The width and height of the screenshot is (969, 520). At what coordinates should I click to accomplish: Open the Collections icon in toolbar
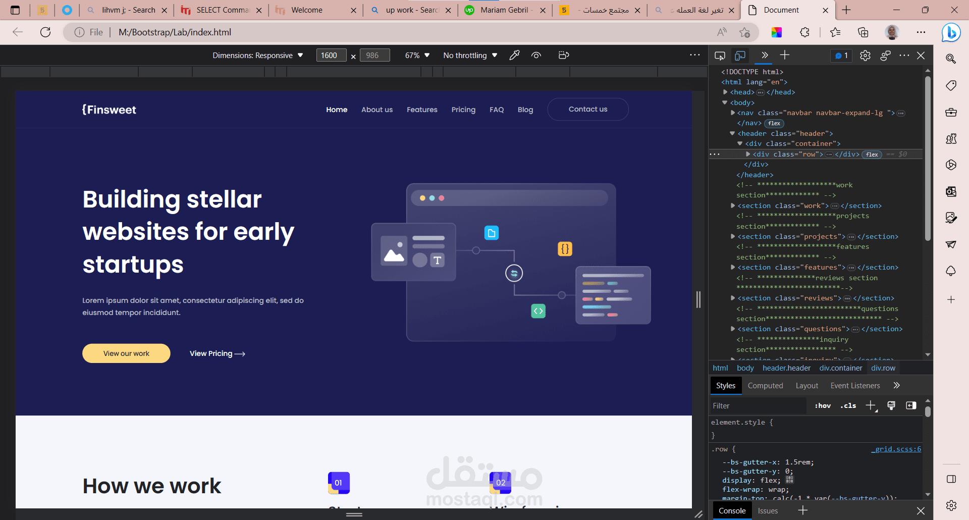[863, 32]
